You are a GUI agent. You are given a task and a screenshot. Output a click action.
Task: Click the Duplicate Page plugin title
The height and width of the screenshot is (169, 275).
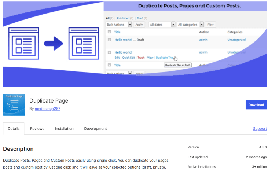(49, 100)
